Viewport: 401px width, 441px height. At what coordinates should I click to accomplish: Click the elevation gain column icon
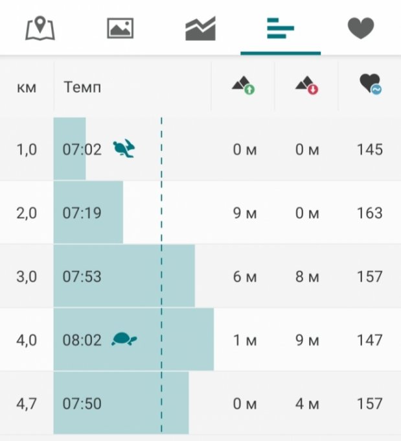click(x=243, y=86)
